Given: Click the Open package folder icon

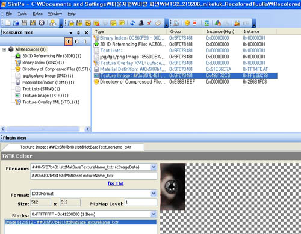Looking at the screenshot, I should [x=16, y=23].
